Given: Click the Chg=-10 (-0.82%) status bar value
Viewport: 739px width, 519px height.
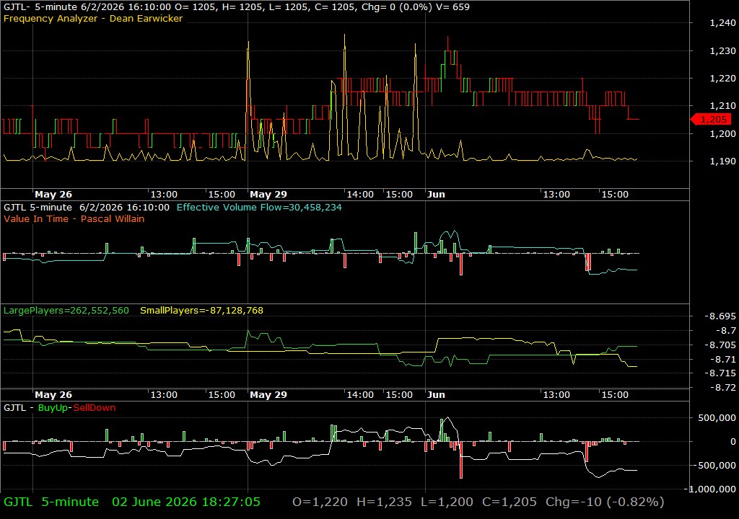Looking at the screenshot, I should 605,502.
